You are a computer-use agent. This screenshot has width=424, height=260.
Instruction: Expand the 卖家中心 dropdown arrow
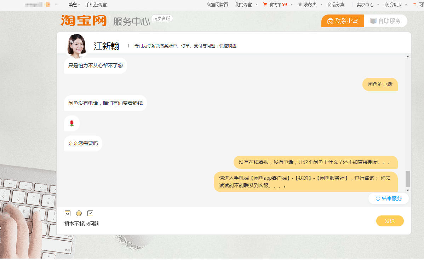(378, 5)
